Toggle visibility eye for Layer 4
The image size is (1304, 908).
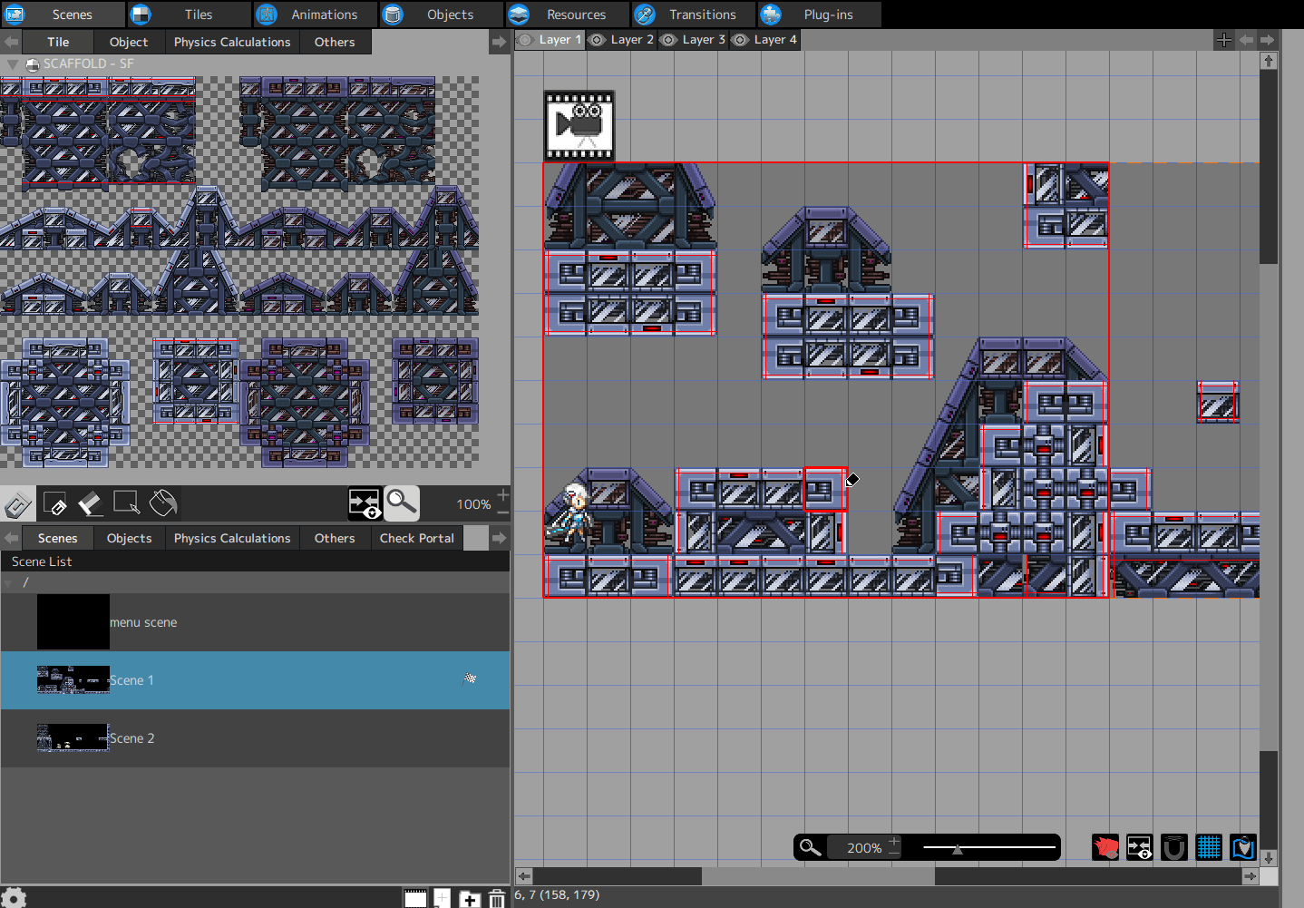[x=740, y=40]
